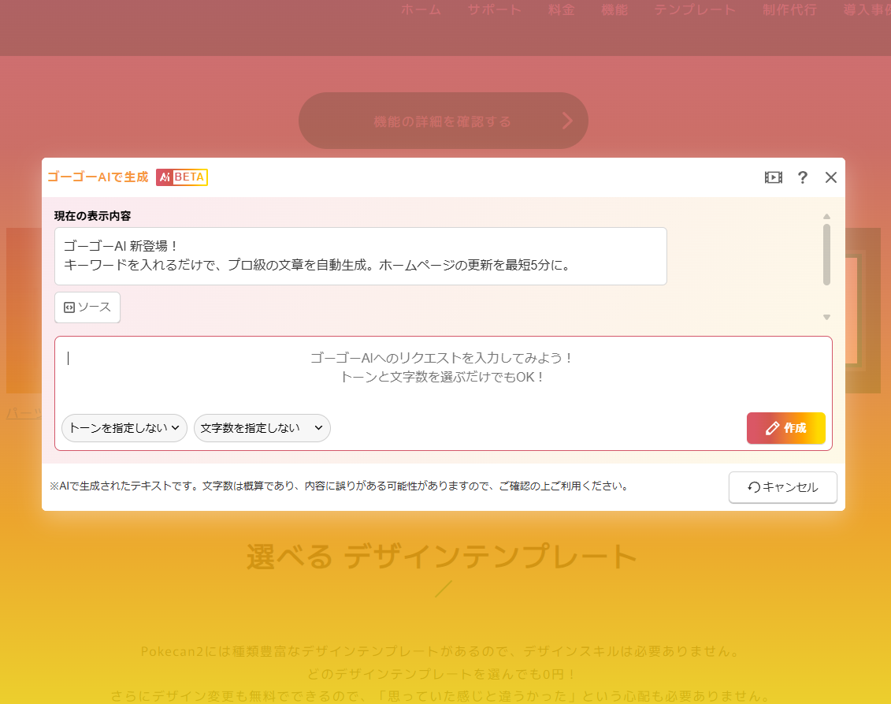Screen dimensions: 891x704
Task: Click the キャンセル button
Action: pos(782,487)
